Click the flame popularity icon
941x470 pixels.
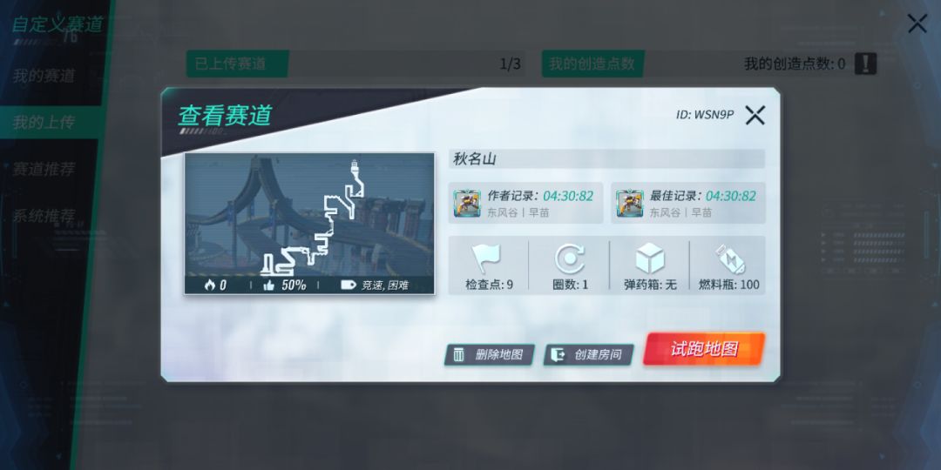209,285
